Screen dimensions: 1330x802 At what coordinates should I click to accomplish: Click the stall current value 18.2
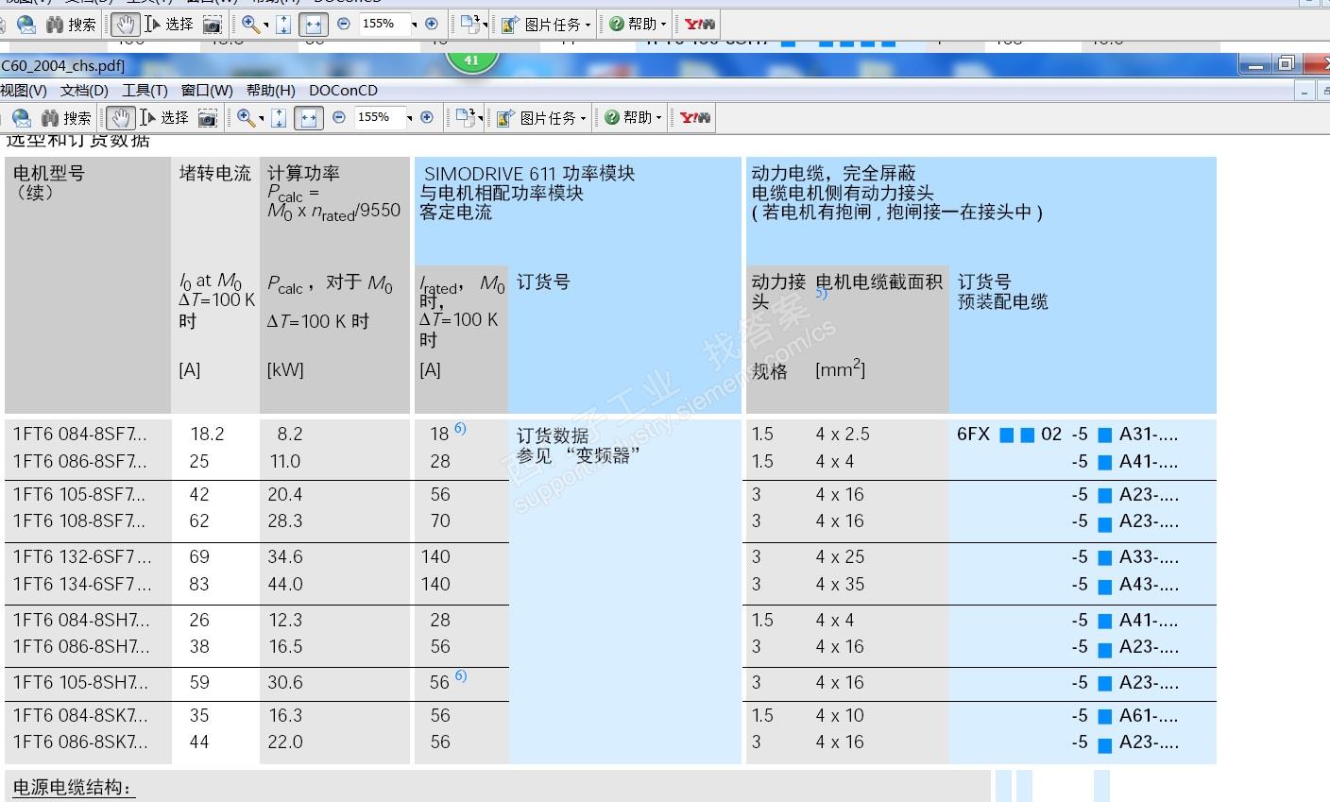[x=207, y=435]
